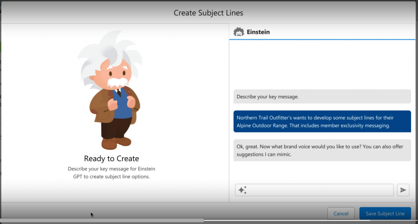
Task: Click the 'Einstein' name label in chat header
Action: click(x=258, y=32)
